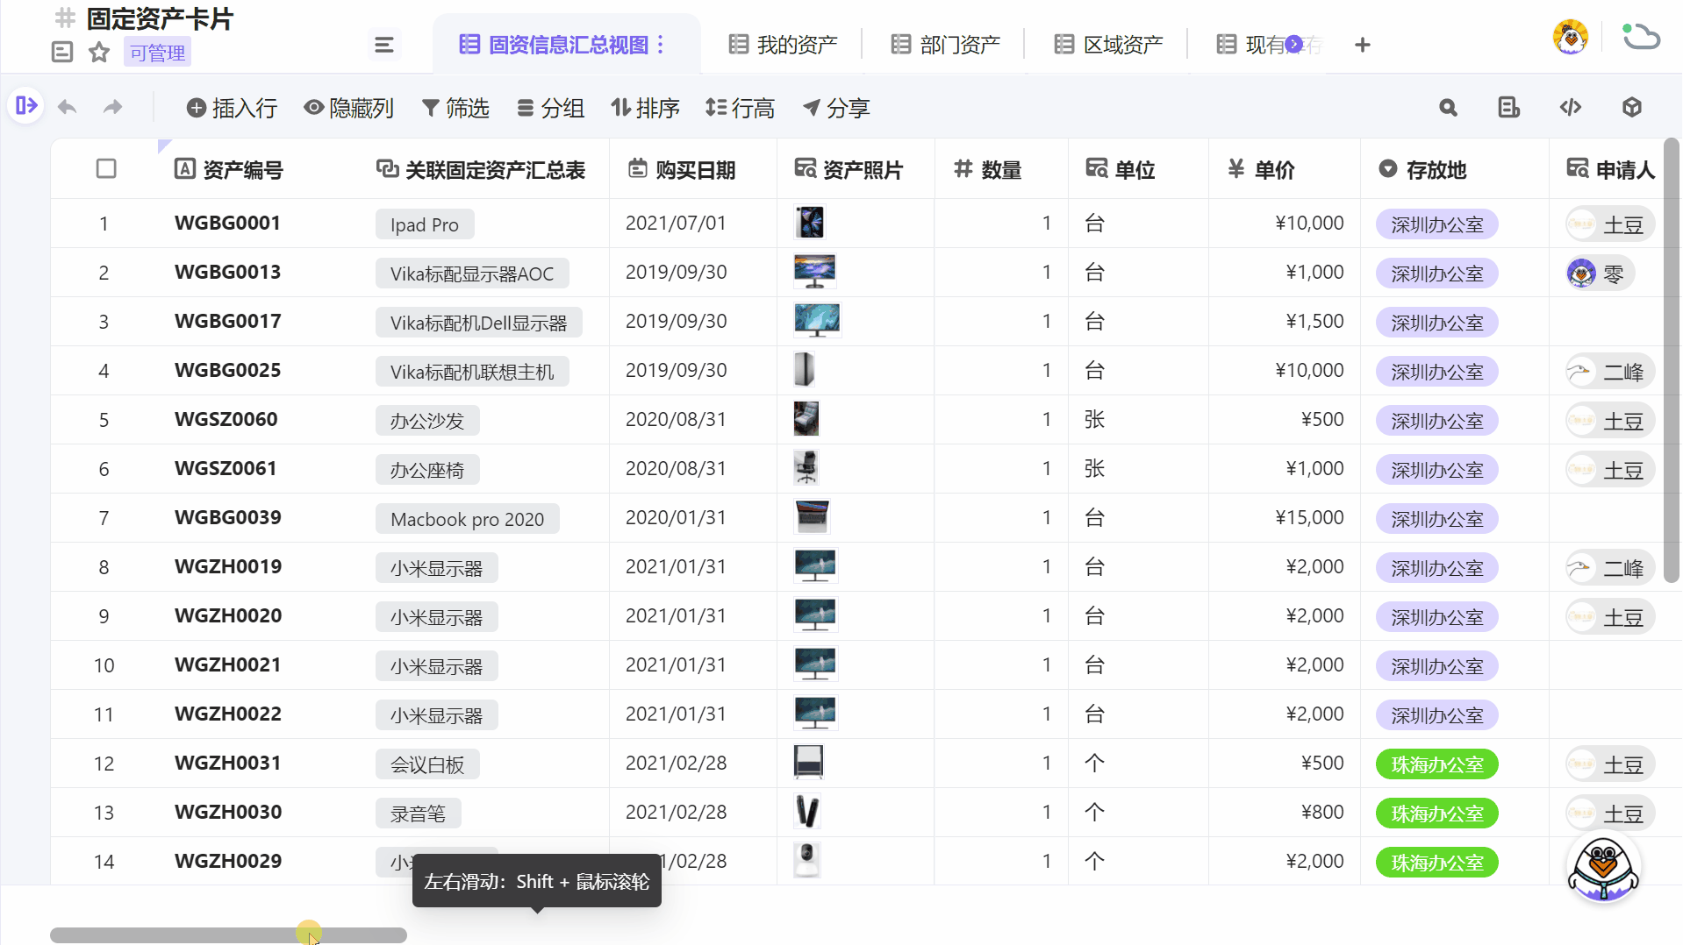Viewport: 1683px width, 945px height.
Task: Redo the last change
Action: (112, 107)
